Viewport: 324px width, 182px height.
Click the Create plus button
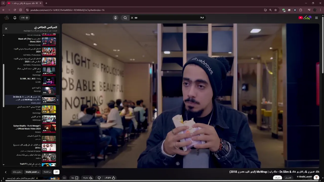[25, 18]
